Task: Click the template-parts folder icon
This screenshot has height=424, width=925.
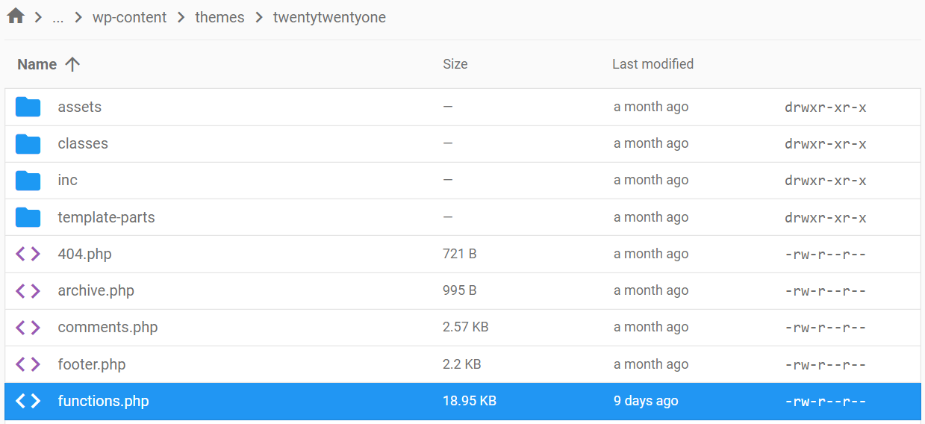Action: tap(28, 217)
